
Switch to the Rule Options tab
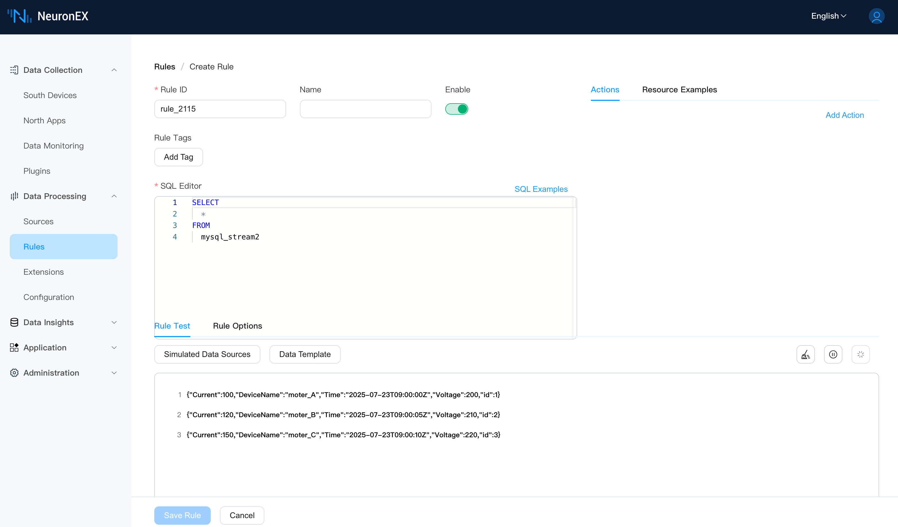coord(237,326)
